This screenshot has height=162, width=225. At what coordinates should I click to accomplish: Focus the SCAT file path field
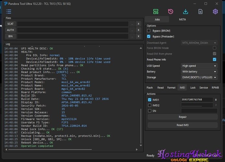coord(73,24)
